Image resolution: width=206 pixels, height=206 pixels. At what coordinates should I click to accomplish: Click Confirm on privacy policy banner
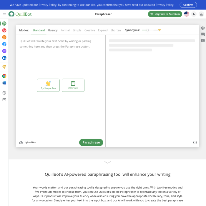(188, 5)
